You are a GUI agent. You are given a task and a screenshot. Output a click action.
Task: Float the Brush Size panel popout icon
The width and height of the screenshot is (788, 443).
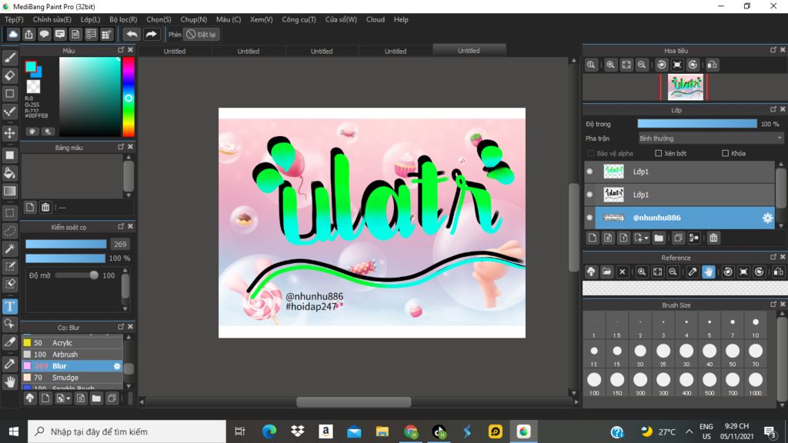(773, 305)
